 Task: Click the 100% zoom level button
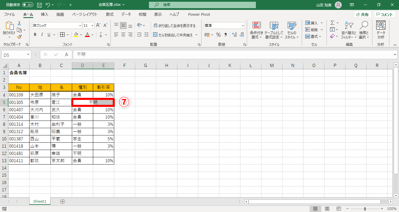tap(391, 209)
